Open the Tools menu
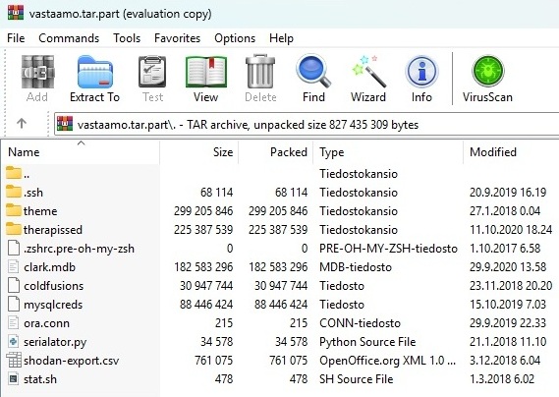Image resolution: width=559 pixels, height=397 pixels. point(127,38)
